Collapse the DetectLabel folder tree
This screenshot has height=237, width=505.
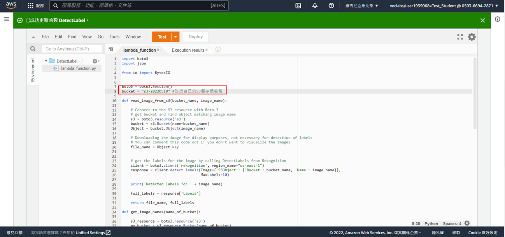46,61
